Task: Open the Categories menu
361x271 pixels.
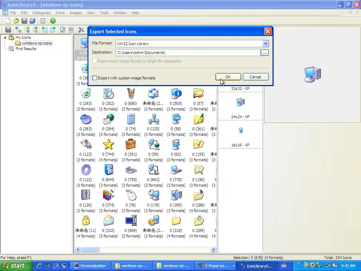Action: click(41, 13)
